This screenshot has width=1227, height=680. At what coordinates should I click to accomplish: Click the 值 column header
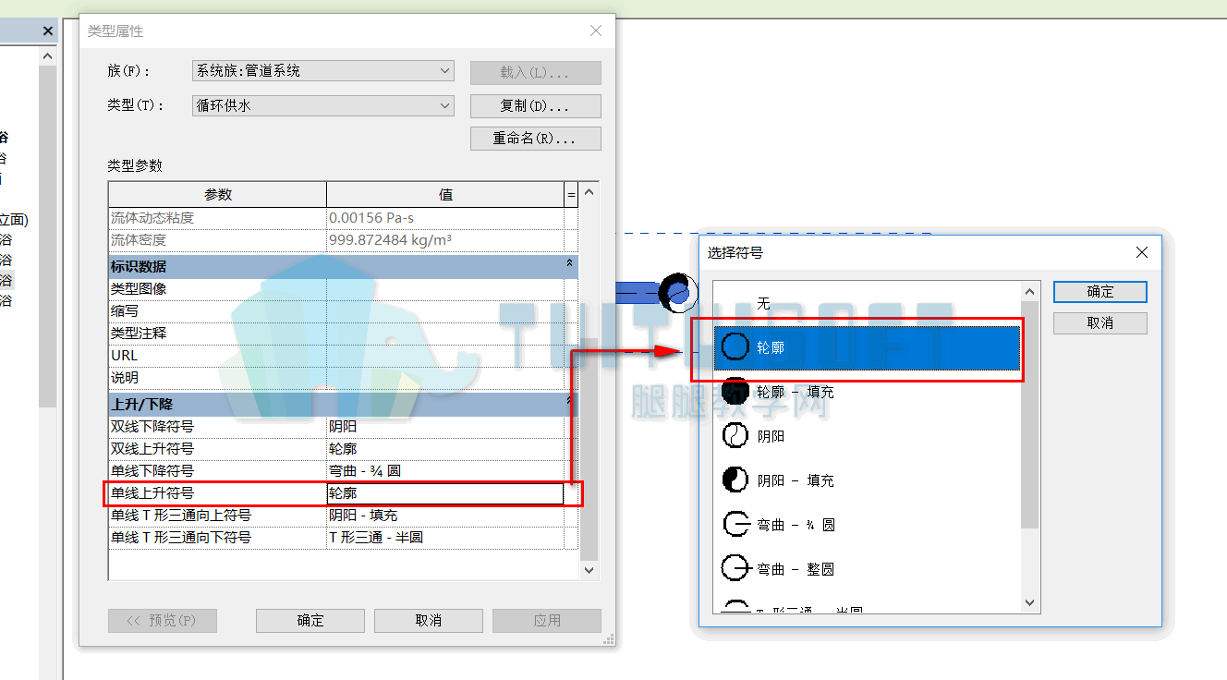[x=445, y=195]
